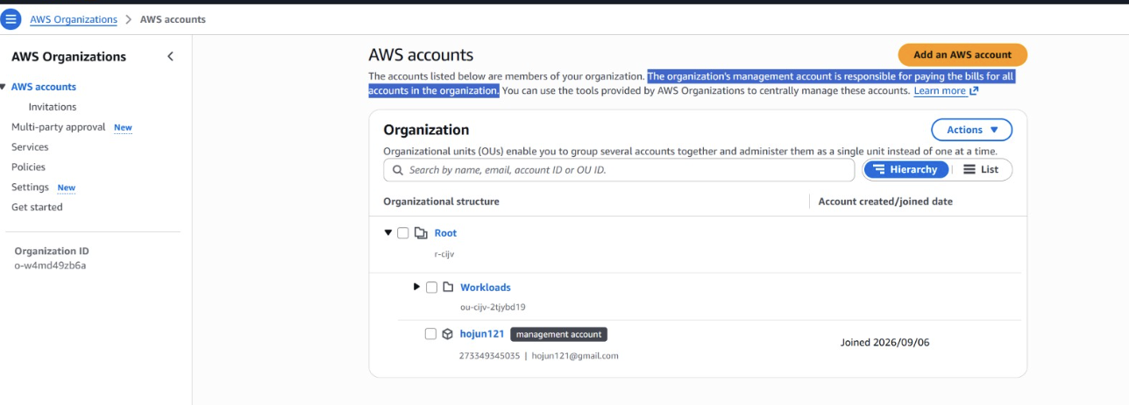Click the hojun121 account cube icon

click(447, 334)
